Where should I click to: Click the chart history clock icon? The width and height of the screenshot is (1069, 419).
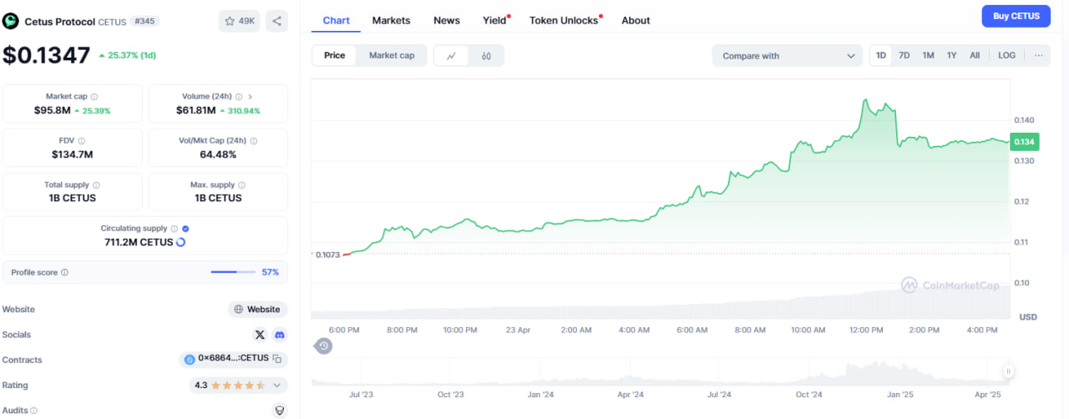[324, 346]
